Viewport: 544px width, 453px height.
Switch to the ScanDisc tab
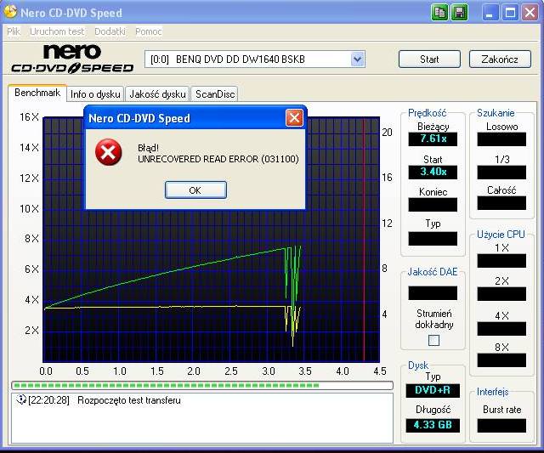(215, 94)
